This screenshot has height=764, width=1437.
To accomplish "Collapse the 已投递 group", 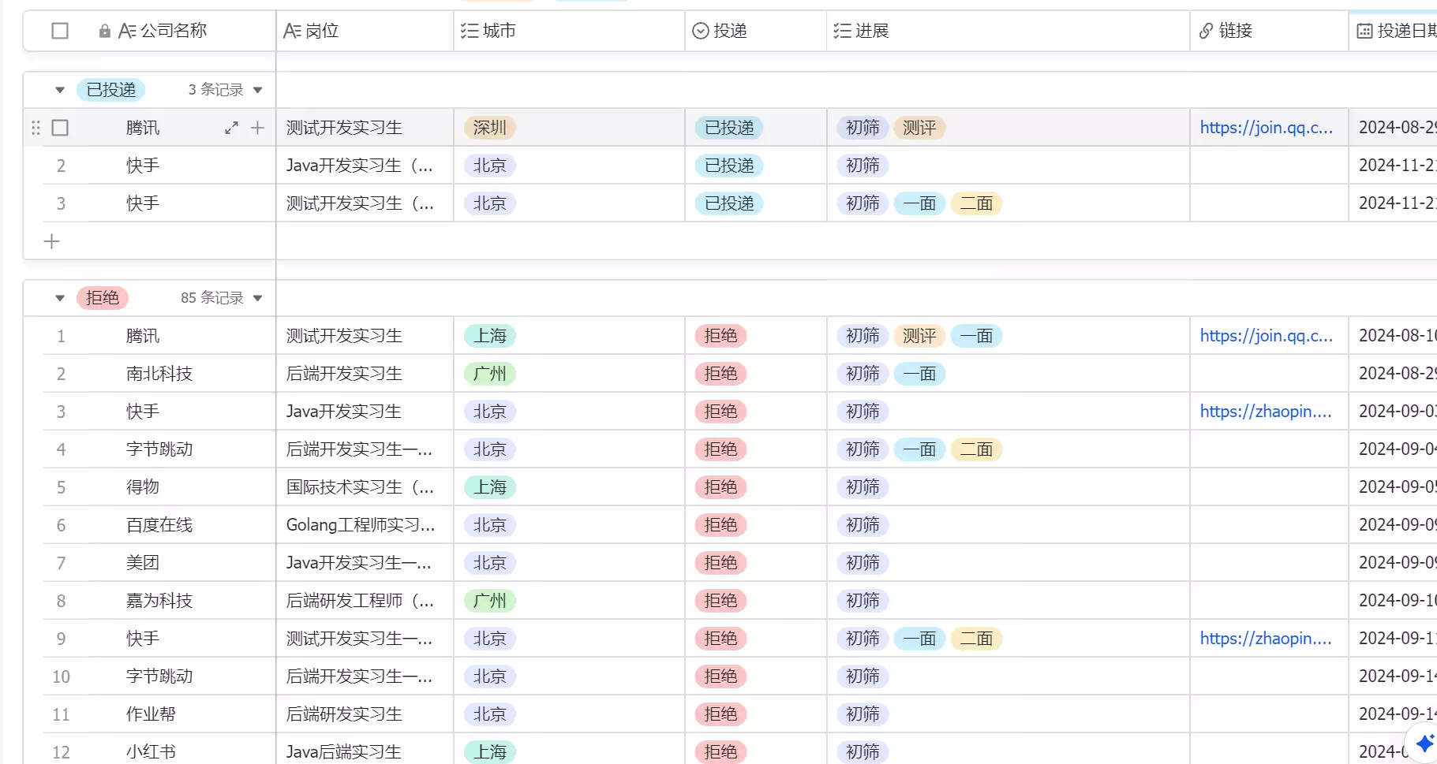I will coord(60,90).
